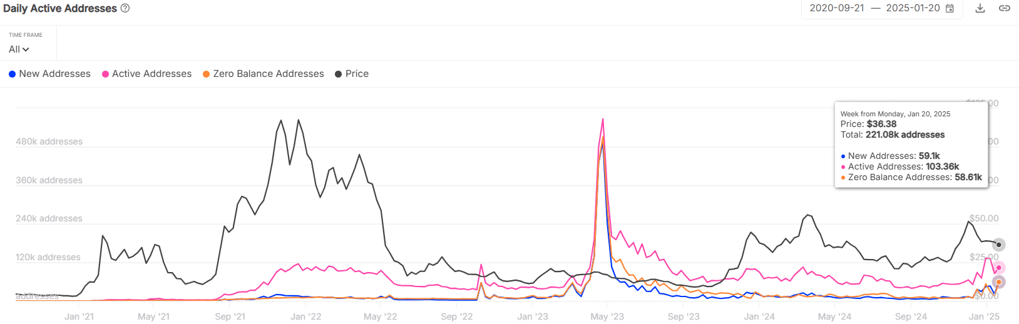Download the chart data
Viewport: 1019px width, 324px height.
980,8
